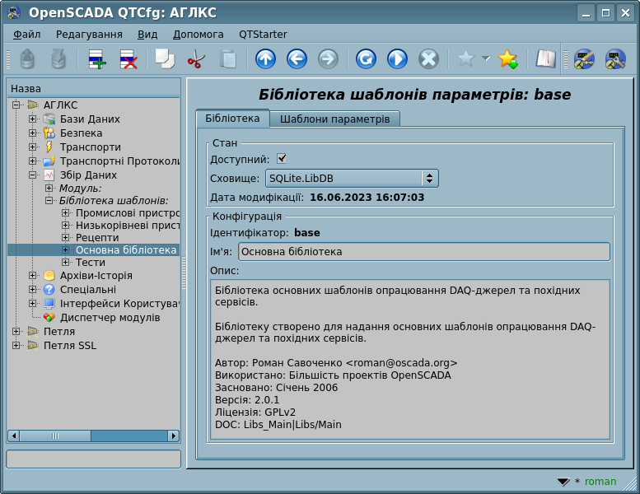Select Диспетчер модулів in the tree
Viewport: 640px width, 494px height.
(110, 318)
